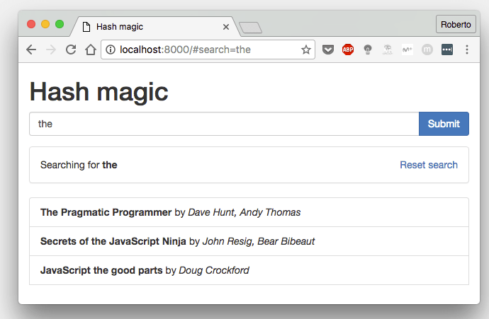Click the gray circled m extension icon
This screenshot has width=489, height=319.
pyautogui.click(x=427, y=50)
